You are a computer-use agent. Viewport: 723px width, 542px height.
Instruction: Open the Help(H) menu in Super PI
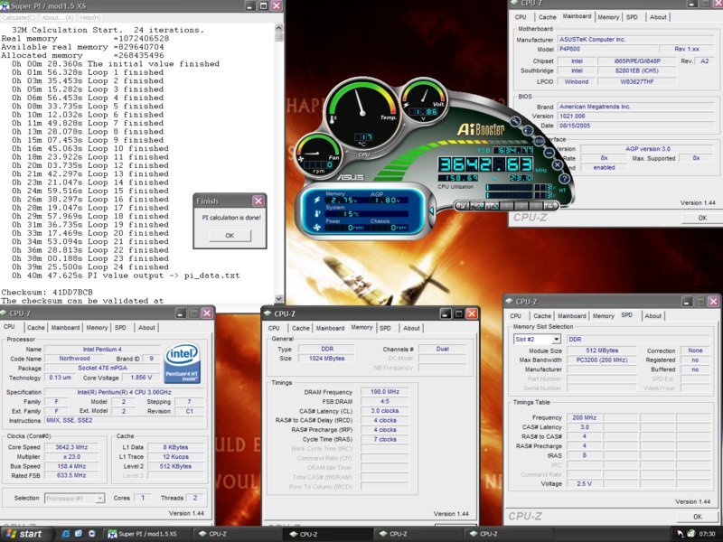pyautogui.click(x=90, y=17)
